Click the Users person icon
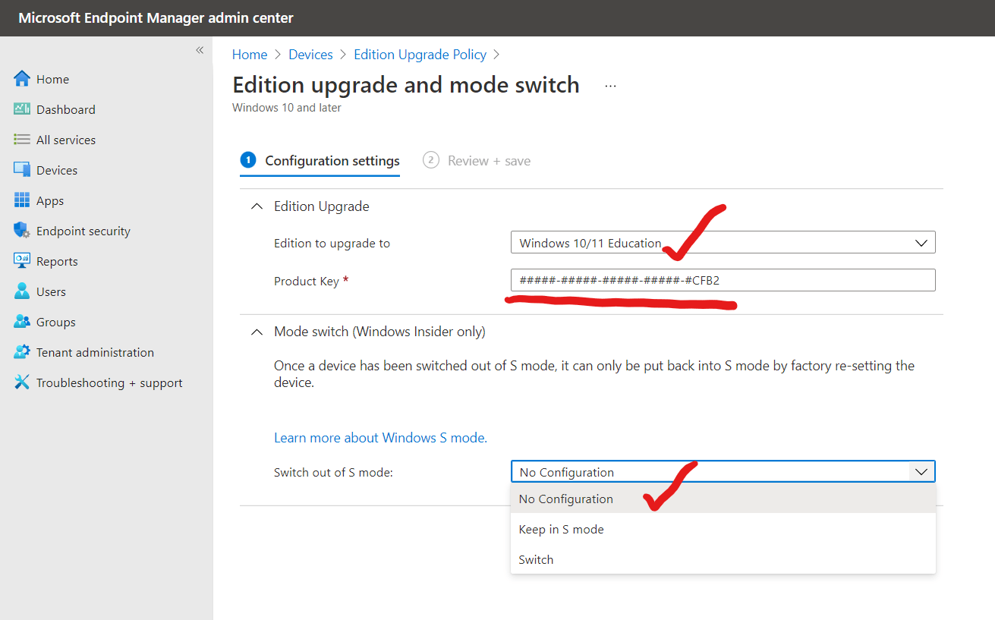Viewport: 995px width, 620px height. point(22,291)
